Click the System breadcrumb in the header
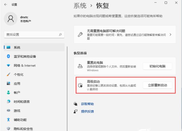The height and width of the screenshot is (131, 182). (x=80, y=5)
